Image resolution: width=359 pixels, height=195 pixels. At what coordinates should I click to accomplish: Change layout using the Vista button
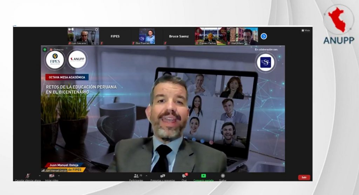[x=306, y=30]
